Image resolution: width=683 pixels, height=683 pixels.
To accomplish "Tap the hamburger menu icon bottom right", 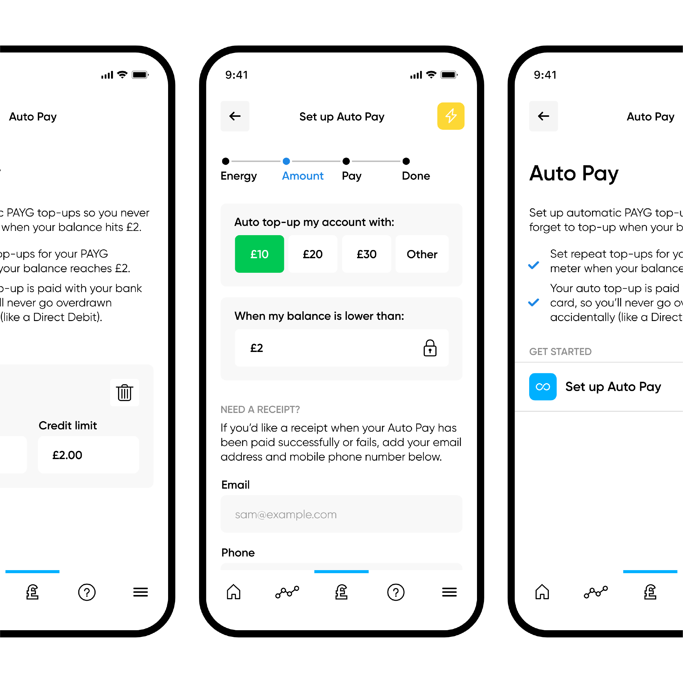I will (x=449, y=597).
